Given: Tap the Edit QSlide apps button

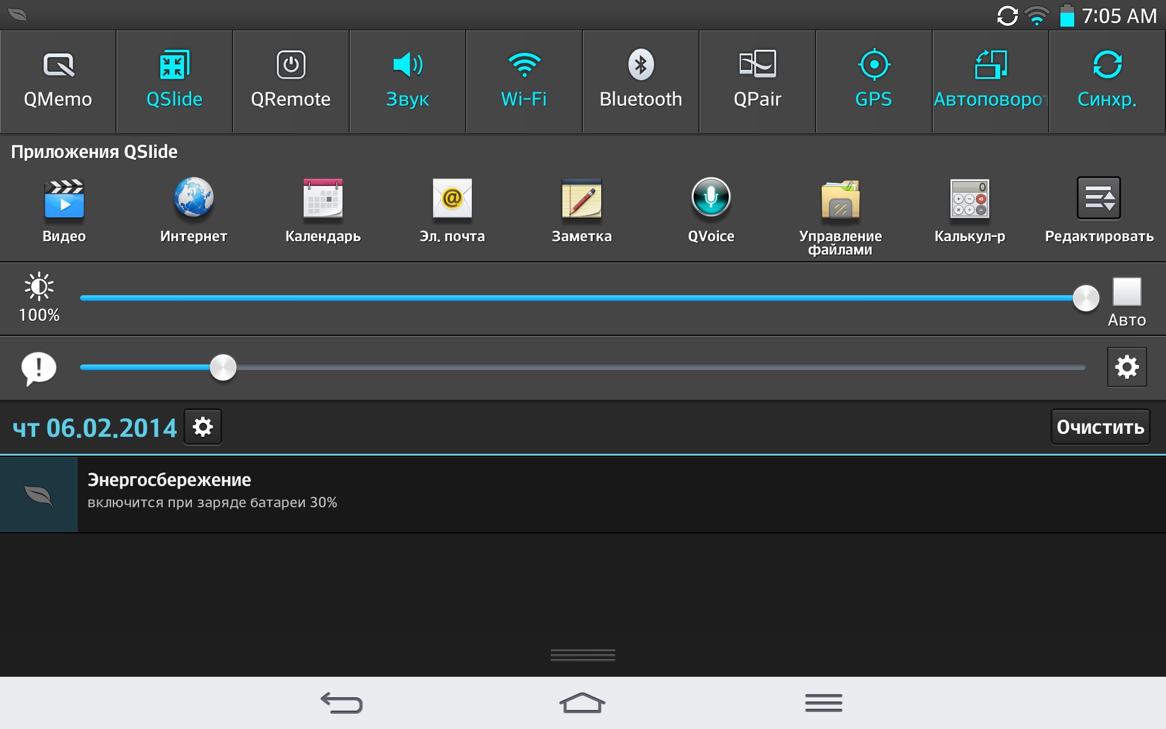Looking at the screenshot, I should tap(1099, 199).
